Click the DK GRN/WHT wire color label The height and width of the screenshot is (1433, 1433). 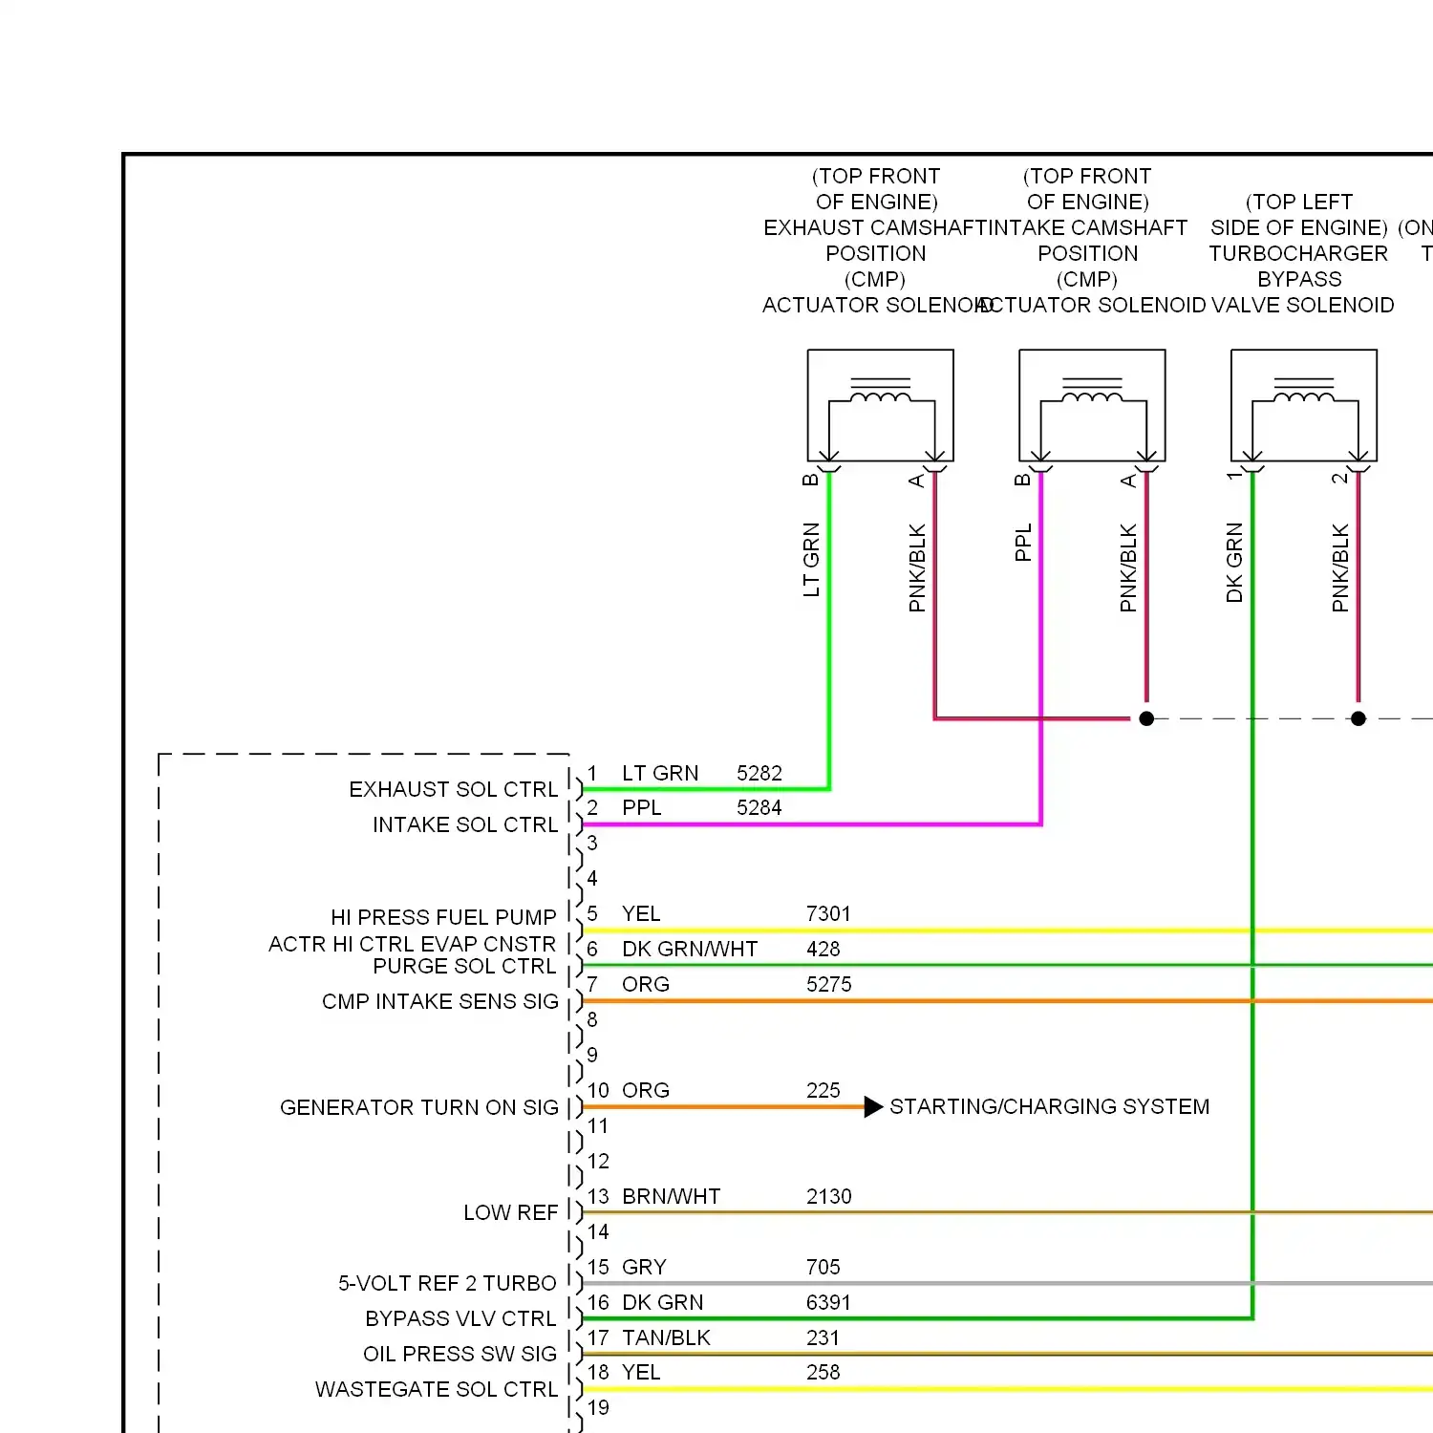[x=690, y=949]
